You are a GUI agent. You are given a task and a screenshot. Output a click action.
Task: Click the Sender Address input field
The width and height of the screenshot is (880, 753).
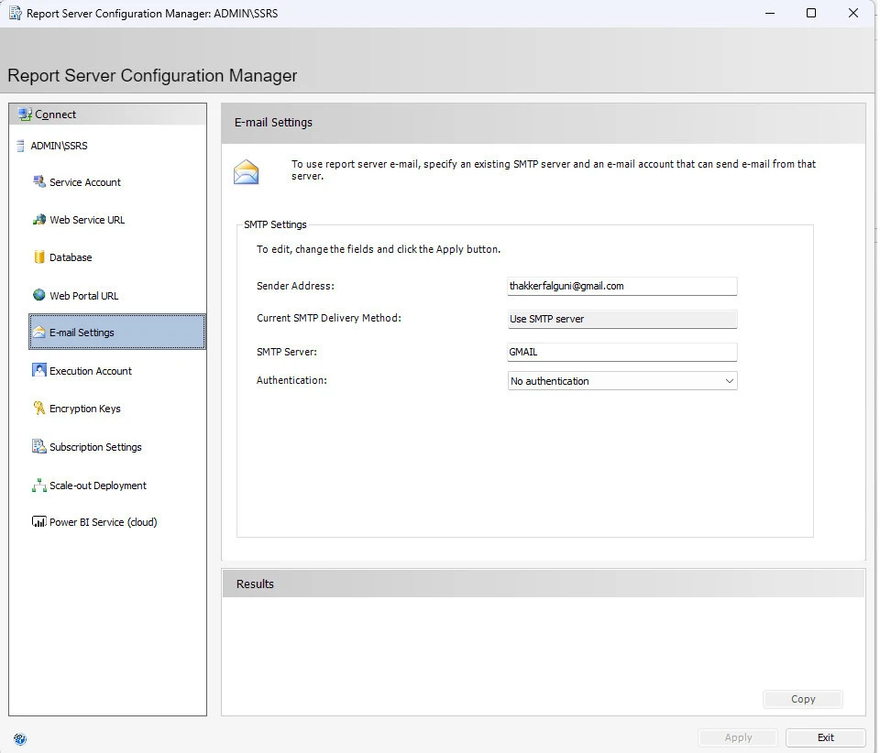[x=622, y=286]
